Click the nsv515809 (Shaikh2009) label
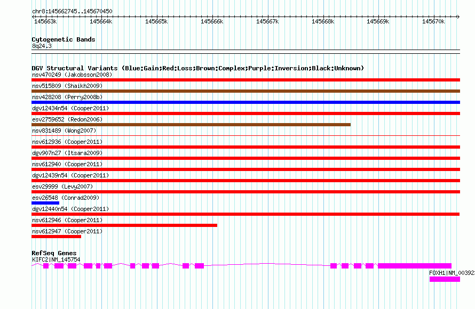This screenshot has height=309, width=475. (x=67, y=86)
